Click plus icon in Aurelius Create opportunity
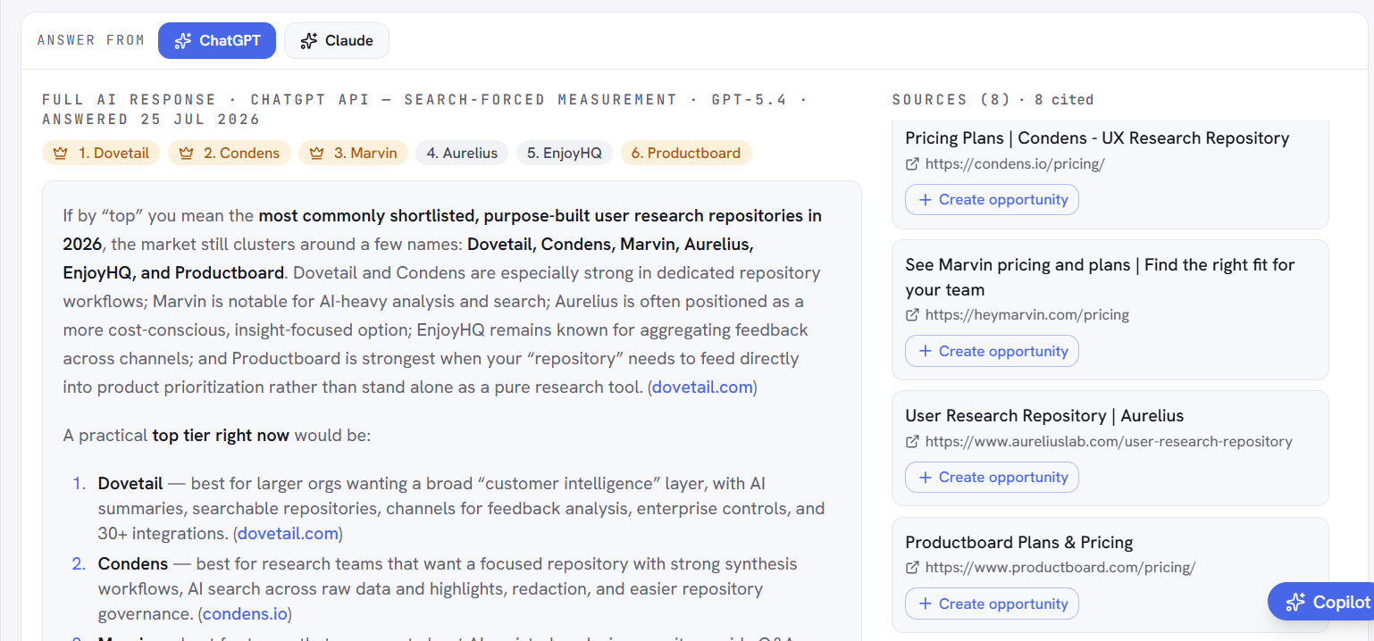The height and width of the screenshot is (641, 1374). click(x=925, y=478)
